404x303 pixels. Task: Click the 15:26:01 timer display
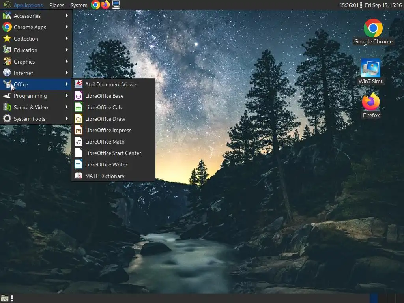pos(349,5)
